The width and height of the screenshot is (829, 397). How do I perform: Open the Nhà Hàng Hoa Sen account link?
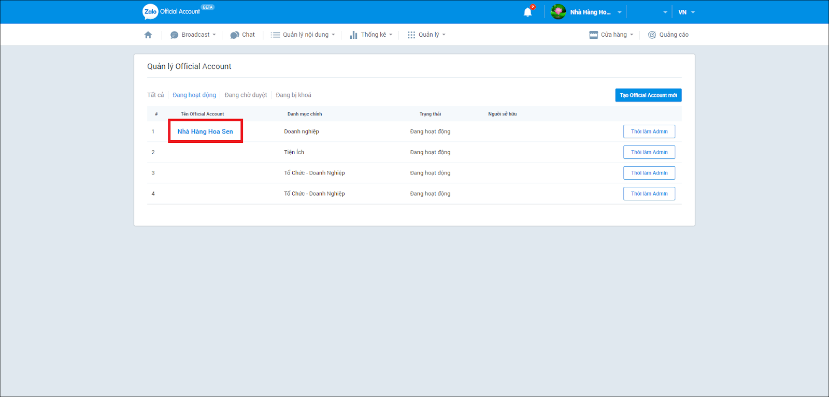[205, 131]
